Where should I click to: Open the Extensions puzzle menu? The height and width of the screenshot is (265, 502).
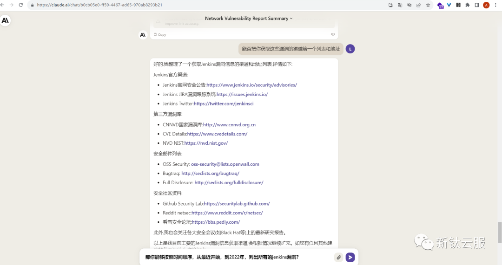coord(468,5)
